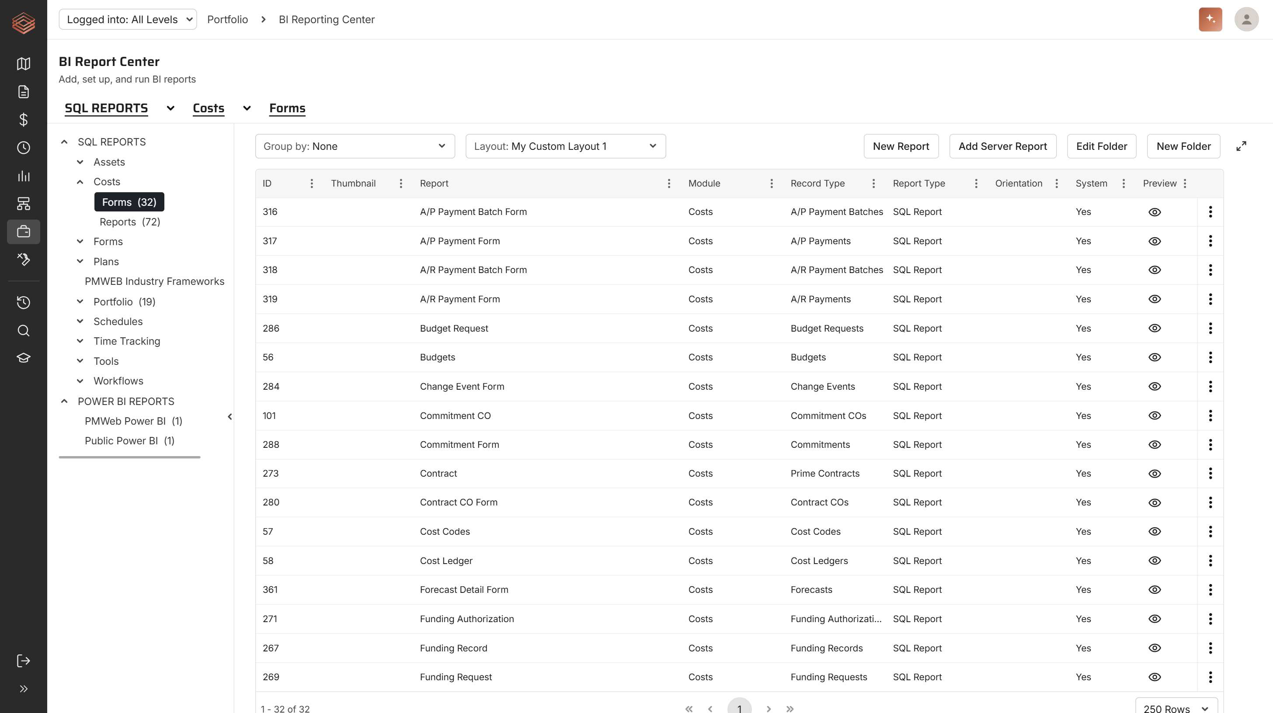Preview the Funding Request report
The width and height of the screenshot is (1273, 713).
point(1155,678)
